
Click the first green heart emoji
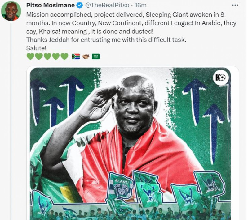(x=30, y=57)
